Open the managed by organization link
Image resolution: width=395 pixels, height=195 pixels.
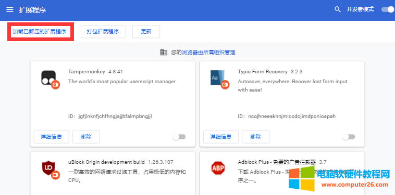[208, 53]
